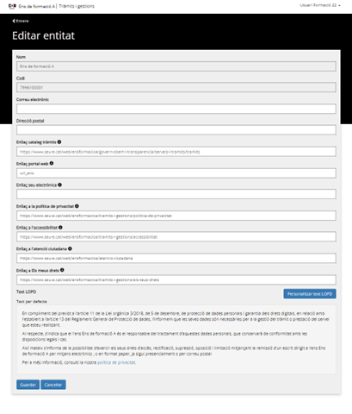
Task: Click the site logo in the header
Action: click(x=12, y=6)
